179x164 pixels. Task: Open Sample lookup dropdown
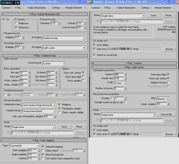click(x=39, y=111)
